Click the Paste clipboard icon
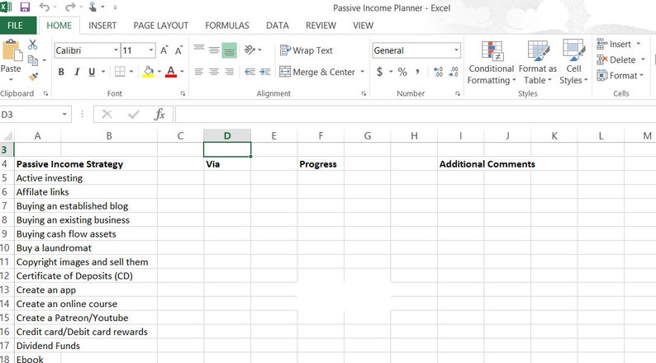This screenshot has height=363, width=656. 11,51
